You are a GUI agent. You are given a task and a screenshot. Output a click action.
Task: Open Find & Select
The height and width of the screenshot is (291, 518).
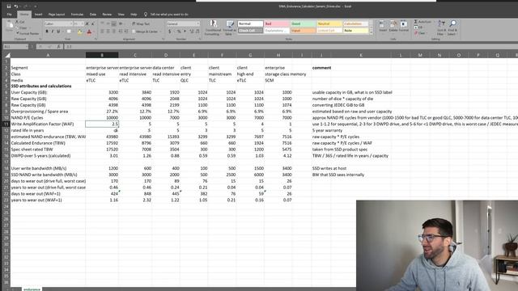(x=452, y=27)
